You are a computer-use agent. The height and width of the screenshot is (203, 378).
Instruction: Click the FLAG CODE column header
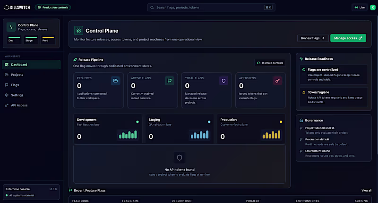click(x=80, y=201)
